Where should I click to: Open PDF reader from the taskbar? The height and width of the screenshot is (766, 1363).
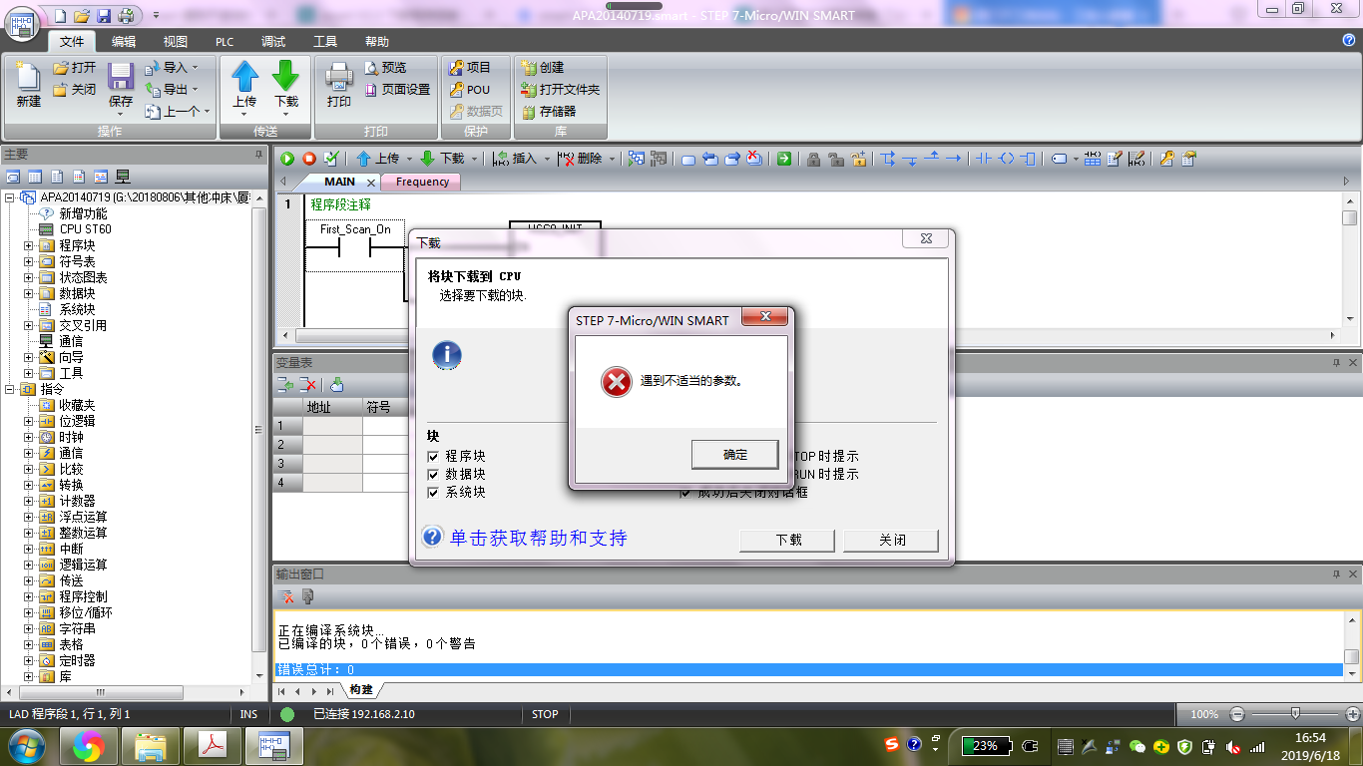tap(212, 745)
